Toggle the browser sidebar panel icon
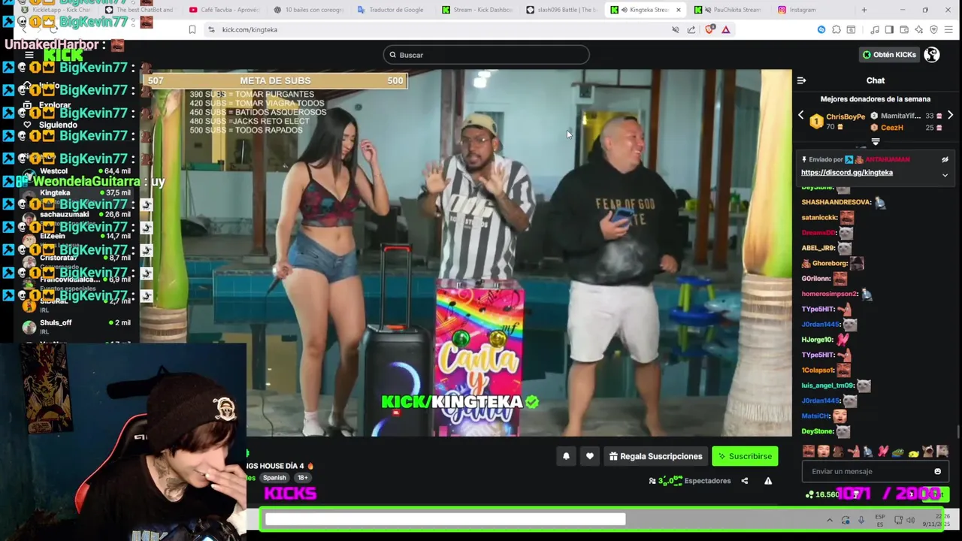Image resolution: width=962 pixels, height=541 pixels. coord(889,29)
